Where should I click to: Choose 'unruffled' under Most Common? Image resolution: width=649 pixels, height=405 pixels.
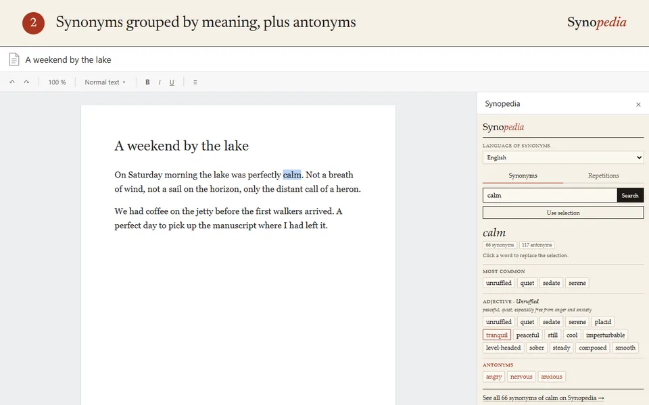(499, 283)
